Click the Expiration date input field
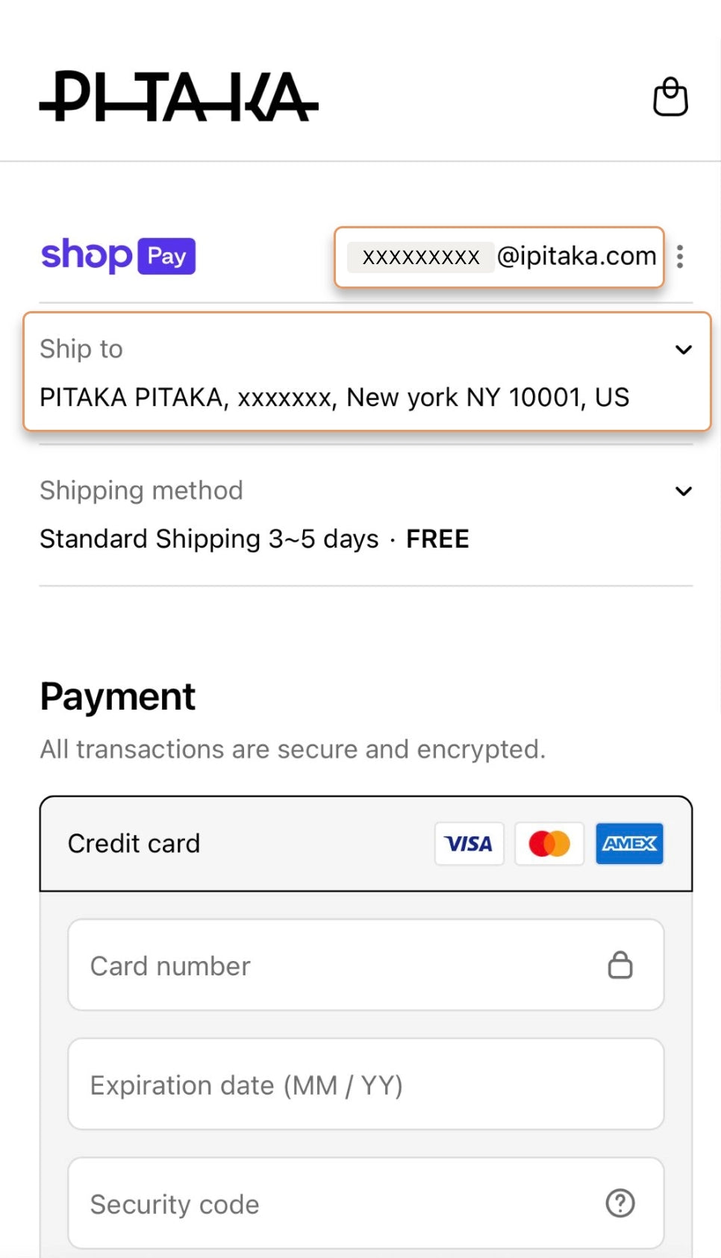The image size is (721, 1258). point(336,1084)
